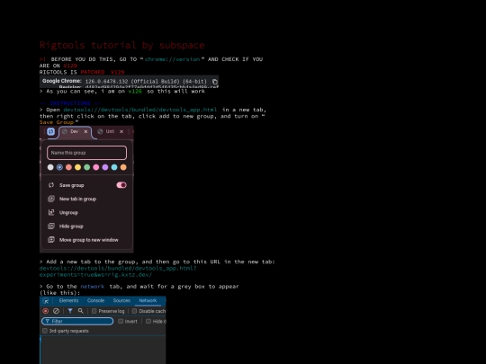The image size is (486, 364).
Task: Choose Ungroup from the group menu
Action: pos(86,212)
